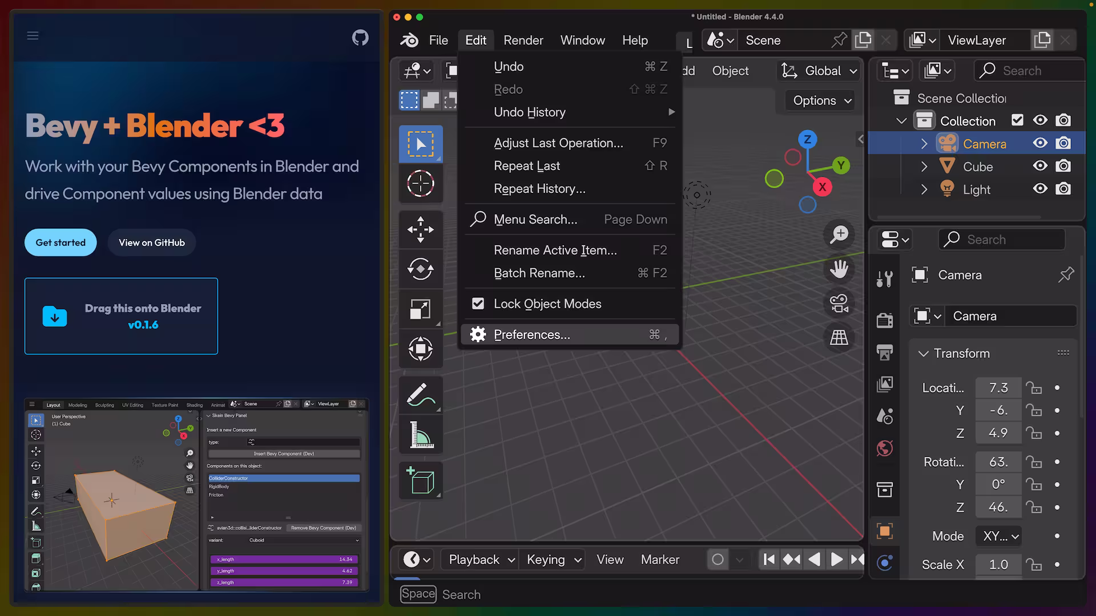Open the World properties tab
Image resolution: width=1096 pixels, height=616 pixels.
coord(885,449)
